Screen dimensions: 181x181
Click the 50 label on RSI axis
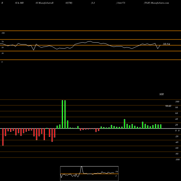3,47
